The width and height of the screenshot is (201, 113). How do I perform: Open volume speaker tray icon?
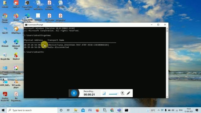click(x=173, y=110)
